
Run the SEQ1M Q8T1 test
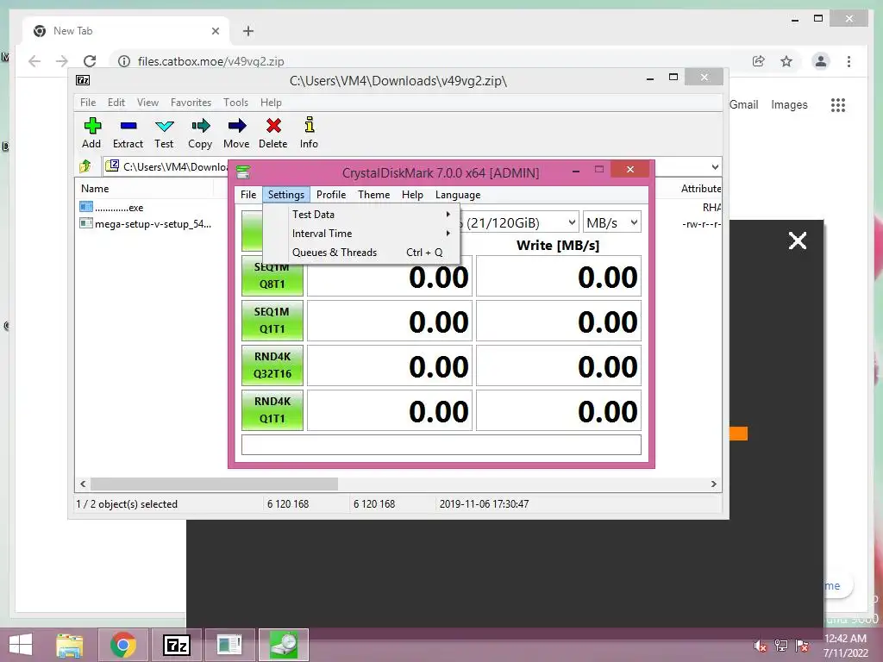272,276
